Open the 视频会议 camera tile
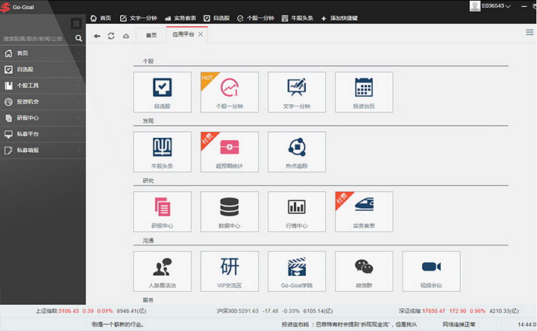The width and height of the screenshot is (537, 331). tap(432, 271)
